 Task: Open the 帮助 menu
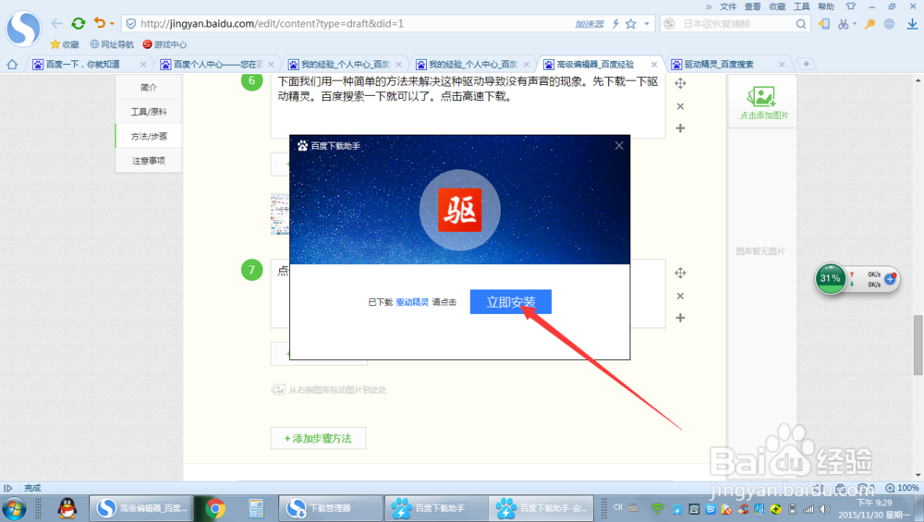(826, 6)
